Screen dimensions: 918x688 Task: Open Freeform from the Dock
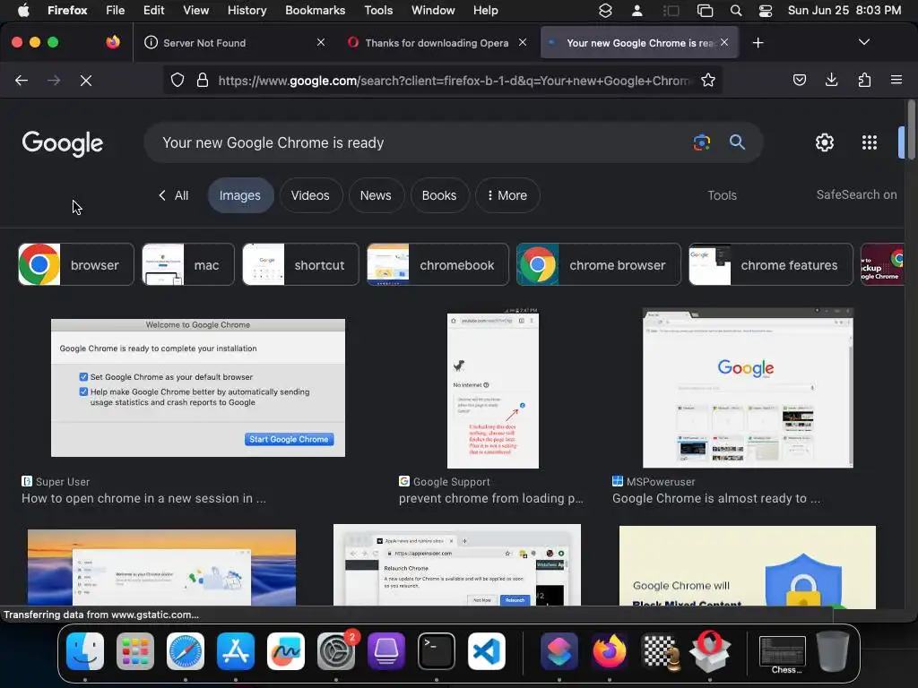pyautogui.click(x=286, y=651)
